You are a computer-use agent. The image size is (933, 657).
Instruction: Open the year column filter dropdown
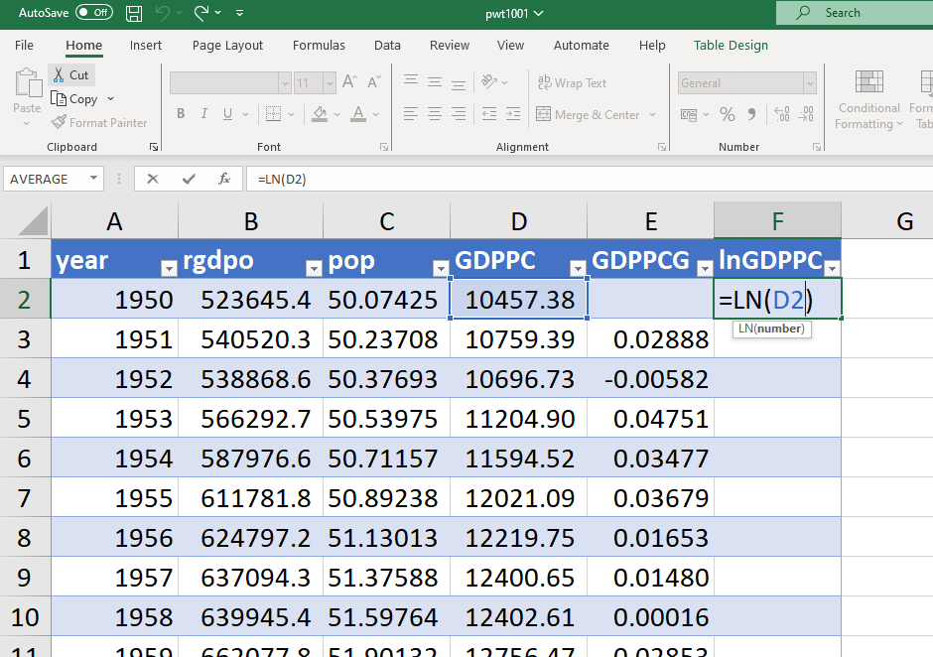pyautogui.click(x=168, y=268)
